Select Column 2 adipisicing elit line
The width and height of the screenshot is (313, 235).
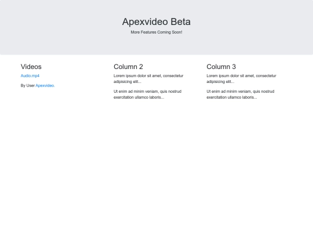click(x=128, y=82)
